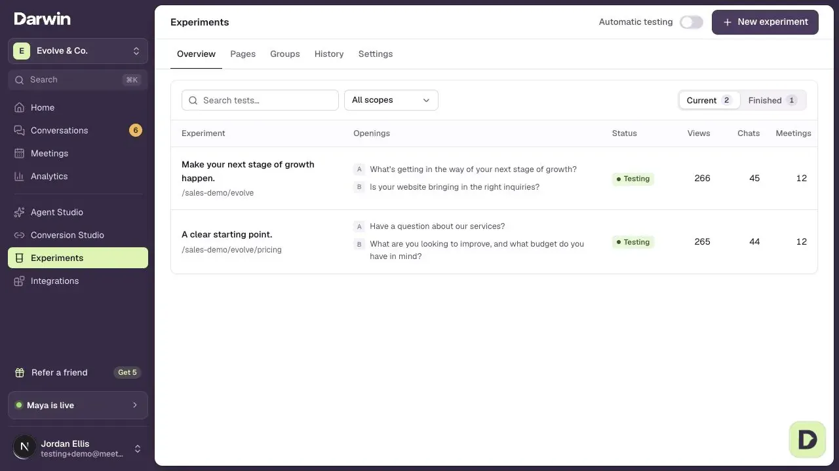839x471 pixels.
Task: Click the Evolve & Co. workspace avatar
Action: click(22, 50)
